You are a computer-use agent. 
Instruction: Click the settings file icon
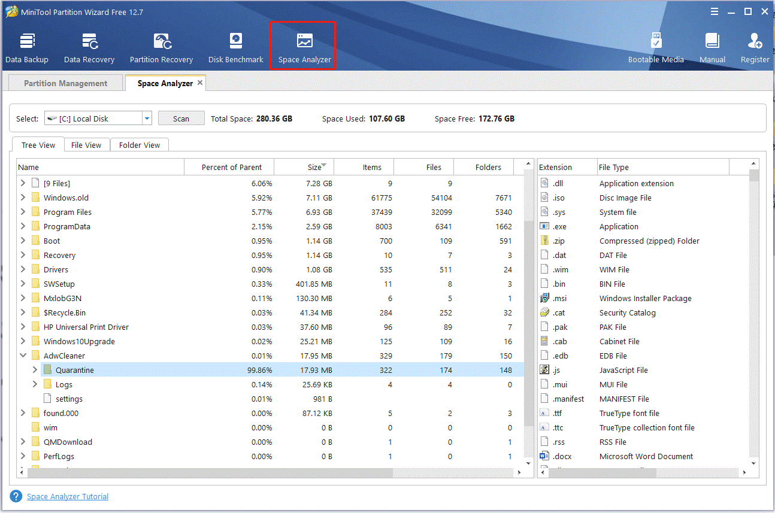(x=47, y=399)
